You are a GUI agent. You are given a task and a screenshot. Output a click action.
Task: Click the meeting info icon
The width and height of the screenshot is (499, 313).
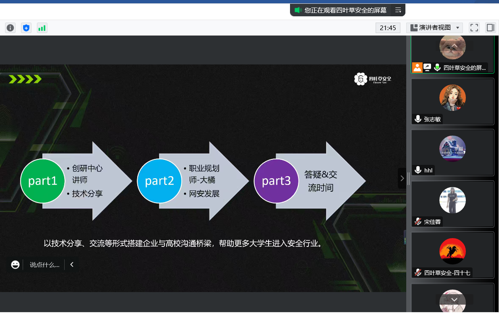click(x=10, y=28)
